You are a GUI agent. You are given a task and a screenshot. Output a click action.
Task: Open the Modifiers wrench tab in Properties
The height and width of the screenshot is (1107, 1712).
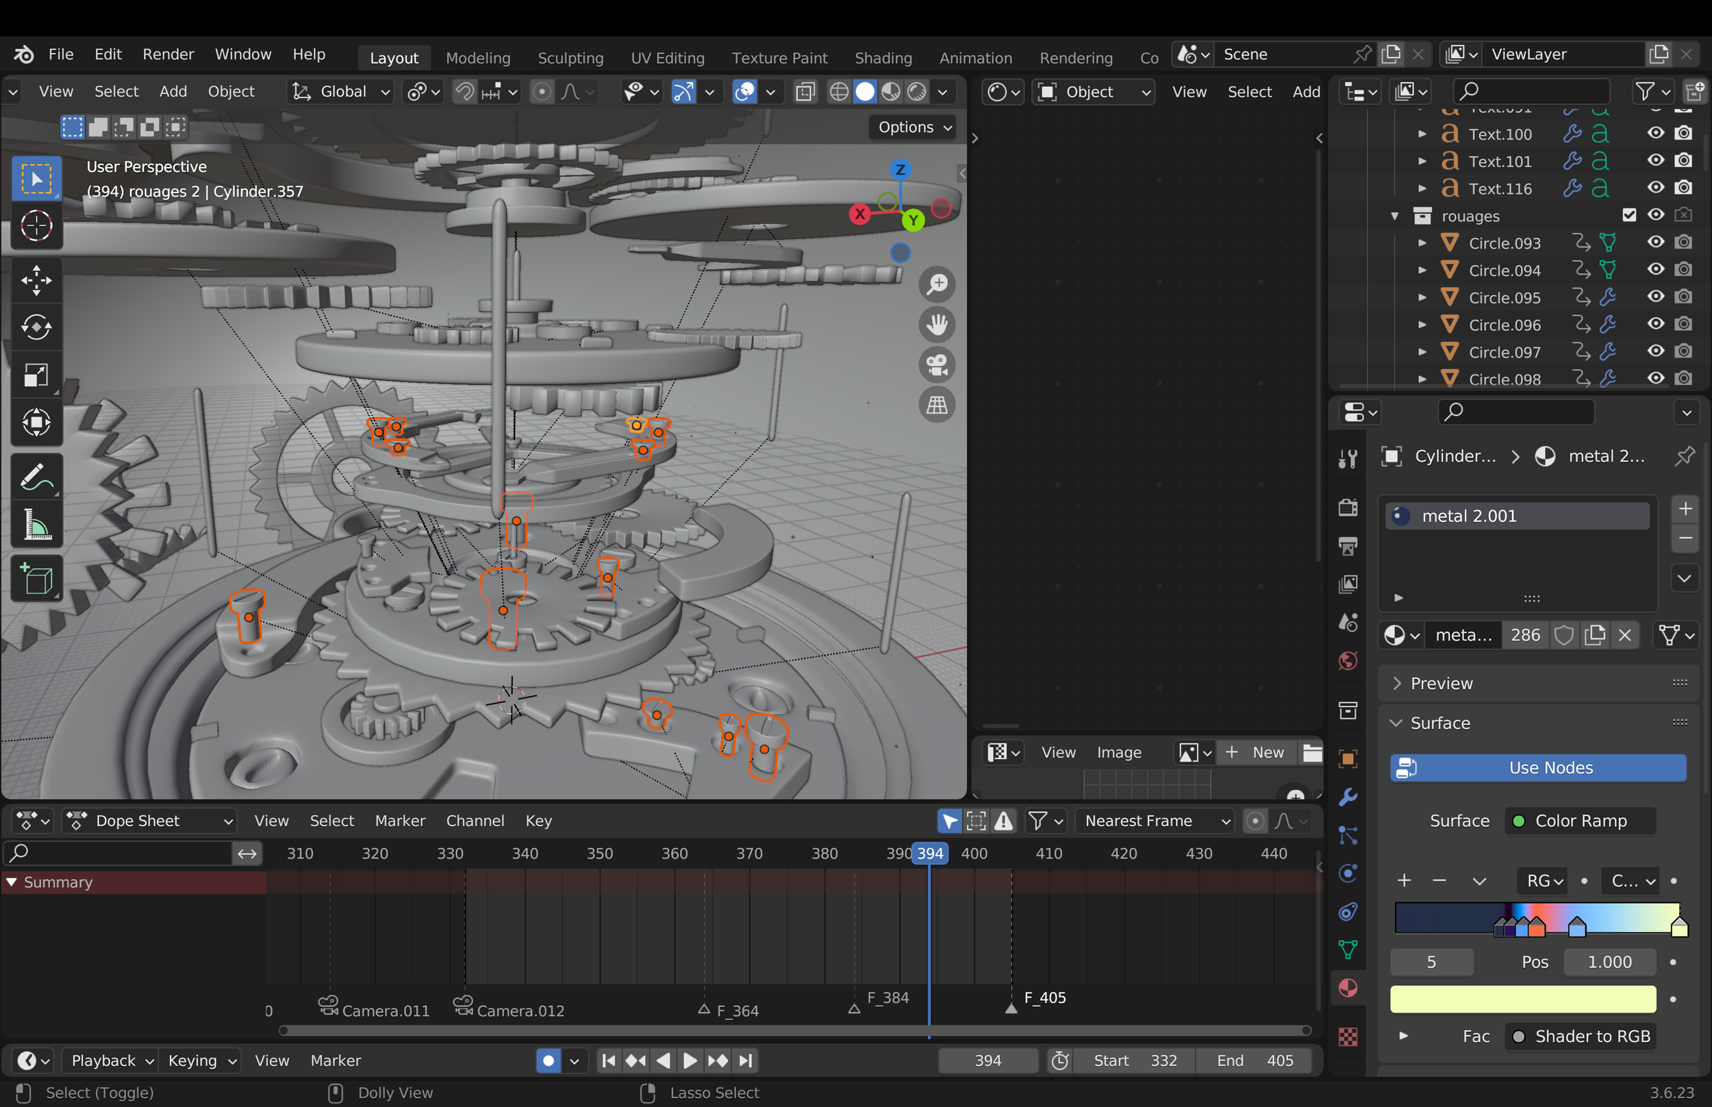tap(1347, 797)
